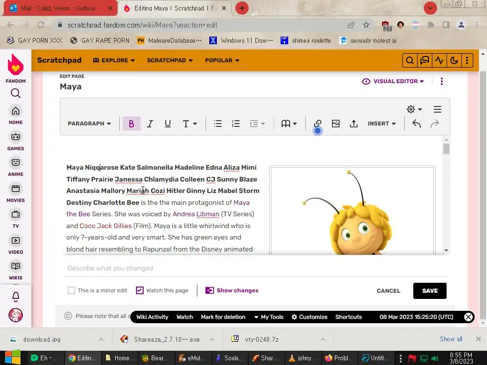Click the Scratchpad wiki title
The image size is (487, 365).
59,60
